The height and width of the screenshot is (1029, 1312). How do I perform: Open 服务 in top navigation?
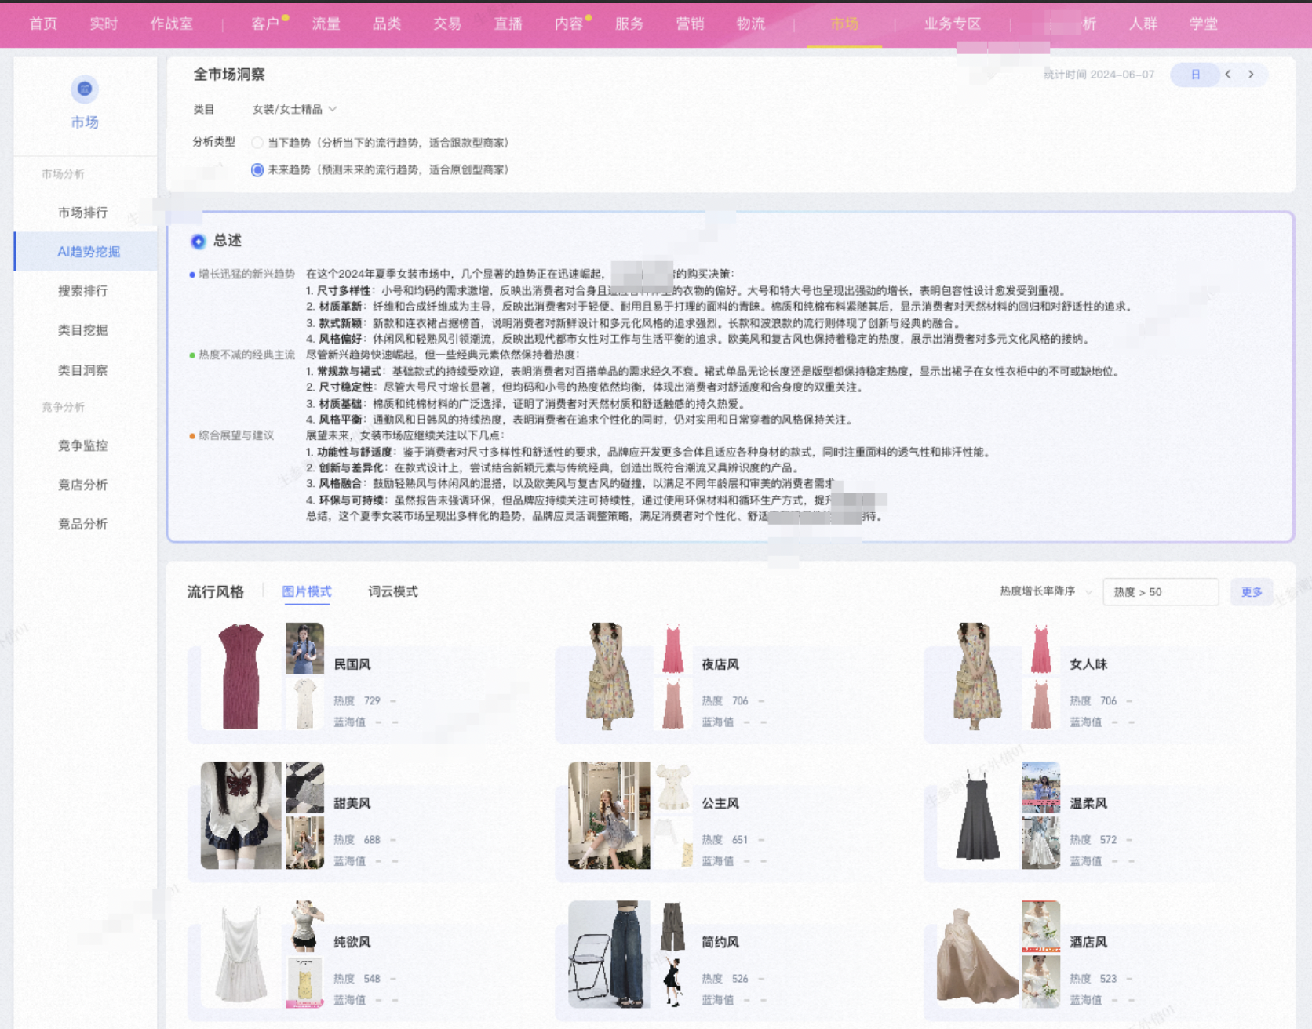629,24
